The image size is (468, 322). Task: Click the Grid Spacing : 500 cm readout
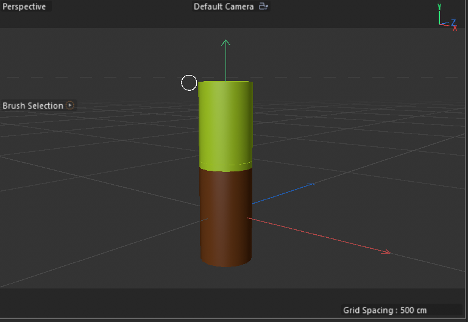click(x=385, y=310)
